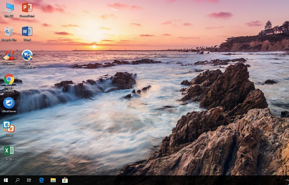Open the UltraViewer desktop icon
Screen dimensions: 289x185
pyautogui.click(x=9, y=103)
